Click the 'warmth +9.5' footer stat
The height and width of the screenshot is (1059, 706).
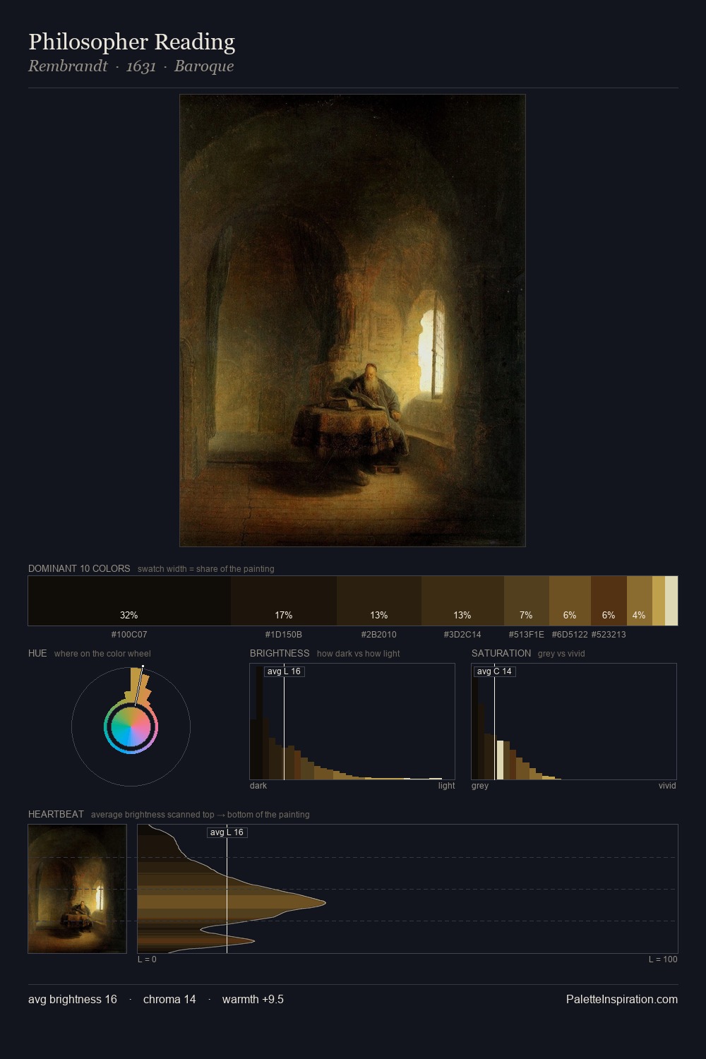tap(253, 999)
